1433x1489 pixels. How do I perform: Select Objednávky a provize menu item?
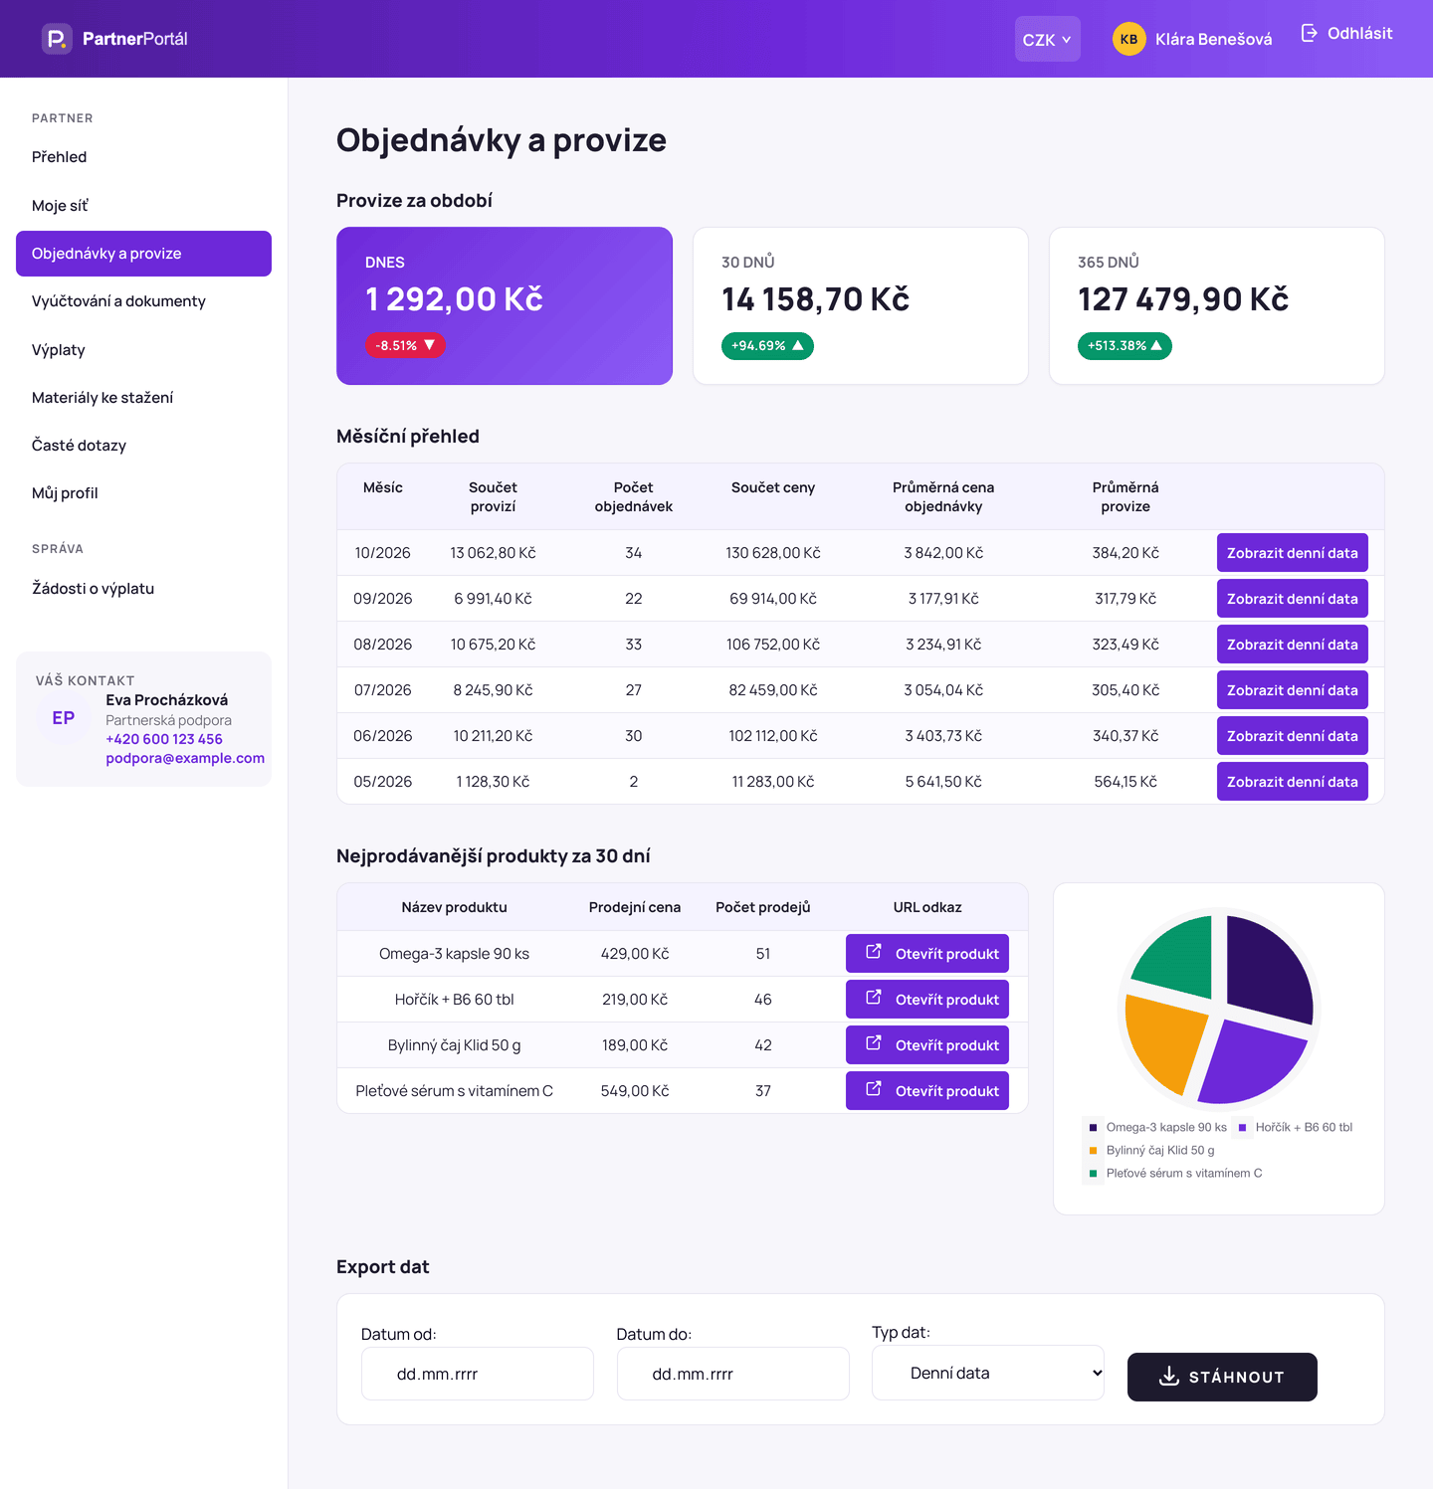143,254
